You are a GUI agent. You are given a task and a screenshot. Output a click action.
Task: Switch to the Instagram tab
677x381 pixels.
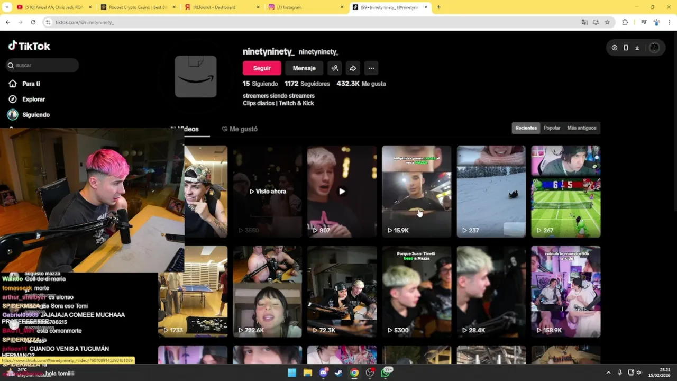(x=306, y=7)
